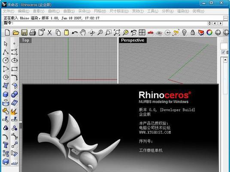
Task: Click the command line left arrow button
Action: pos(215,23)
